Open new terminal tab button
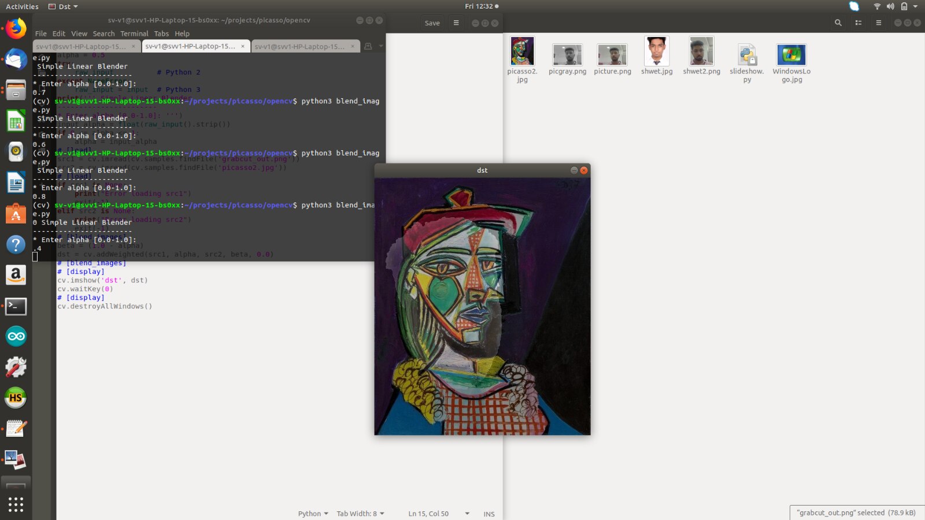The height and width of the screenshot is (520, 925). coord(368,46)
